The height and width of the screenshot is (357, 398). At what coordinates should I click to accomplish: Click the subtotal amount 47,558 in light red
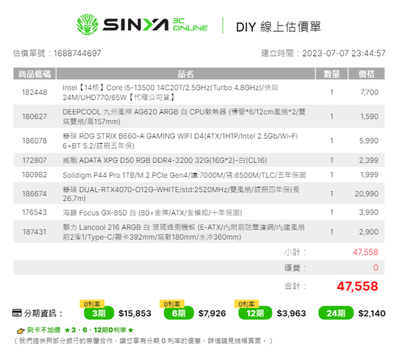pos(365,252)
